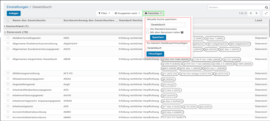Open Gruppieren nach dropdown
Viewport: 270px width, 121px height.
127,13
